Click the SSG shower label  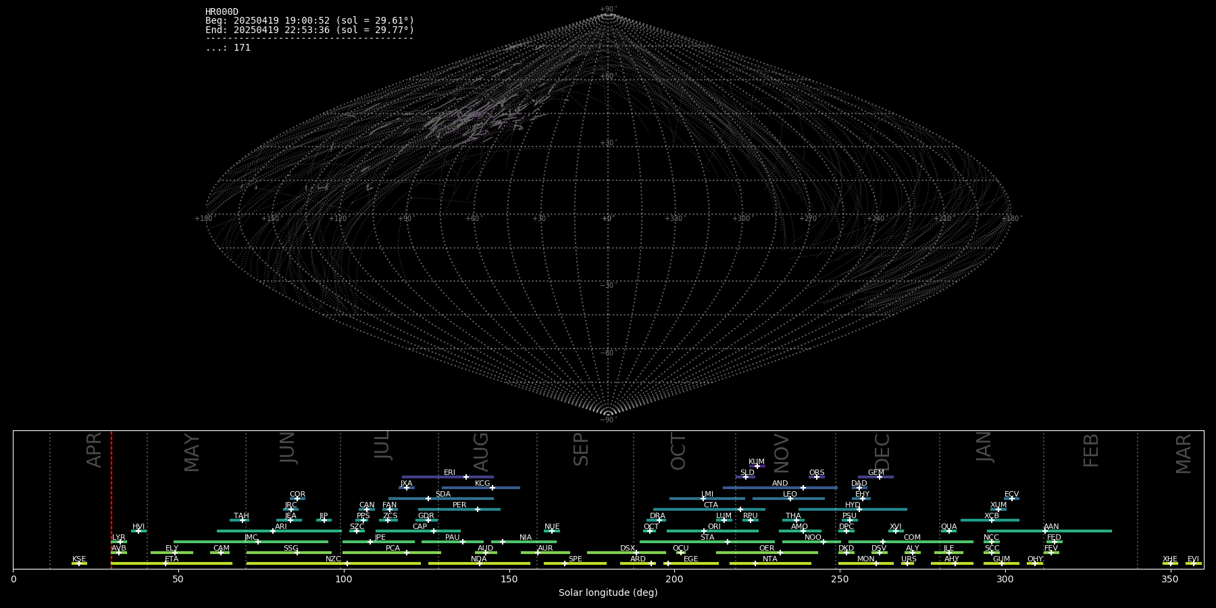pyautogui.click(x=290, y=549)
